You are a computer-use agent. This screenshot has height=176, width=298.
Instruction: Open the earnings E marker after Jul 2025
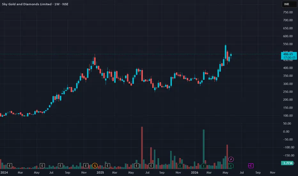[x=151, y=166]
